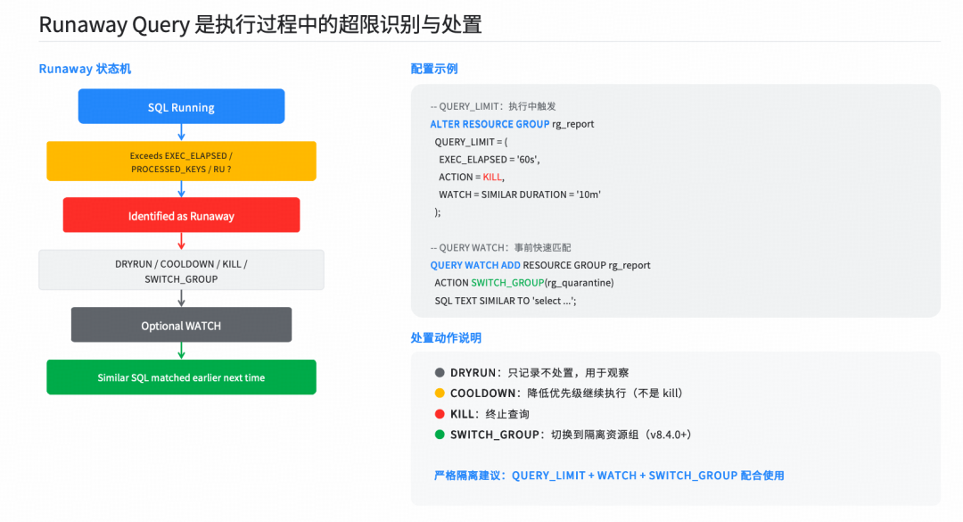Click the QUERY_LIMIT = ( line

[471, 142]
